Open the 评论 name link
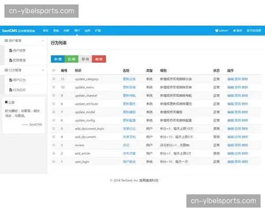This screenshot has width=265, height=212. [x=126, y=145]
